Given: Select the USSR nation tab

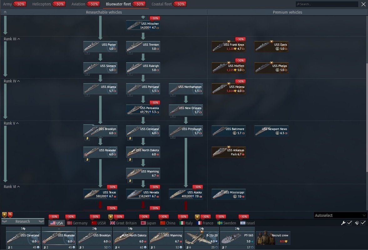Looking at the screenshot, I should 99,223.
